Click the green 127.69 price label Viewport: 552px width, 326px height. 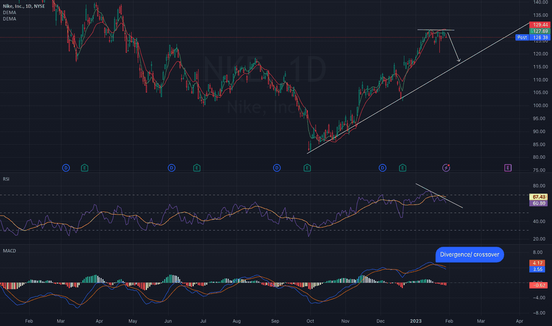pos(540,31)
